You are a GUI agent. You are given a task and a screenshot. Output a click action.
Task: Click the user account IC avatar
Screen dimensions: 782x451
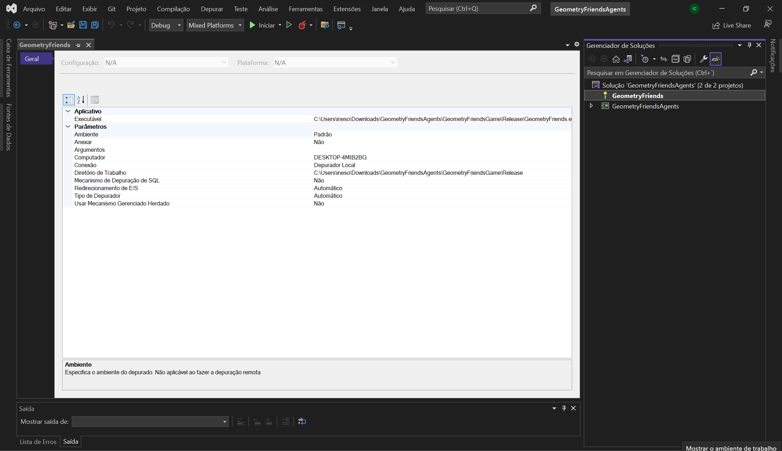(x=695, y=9)
